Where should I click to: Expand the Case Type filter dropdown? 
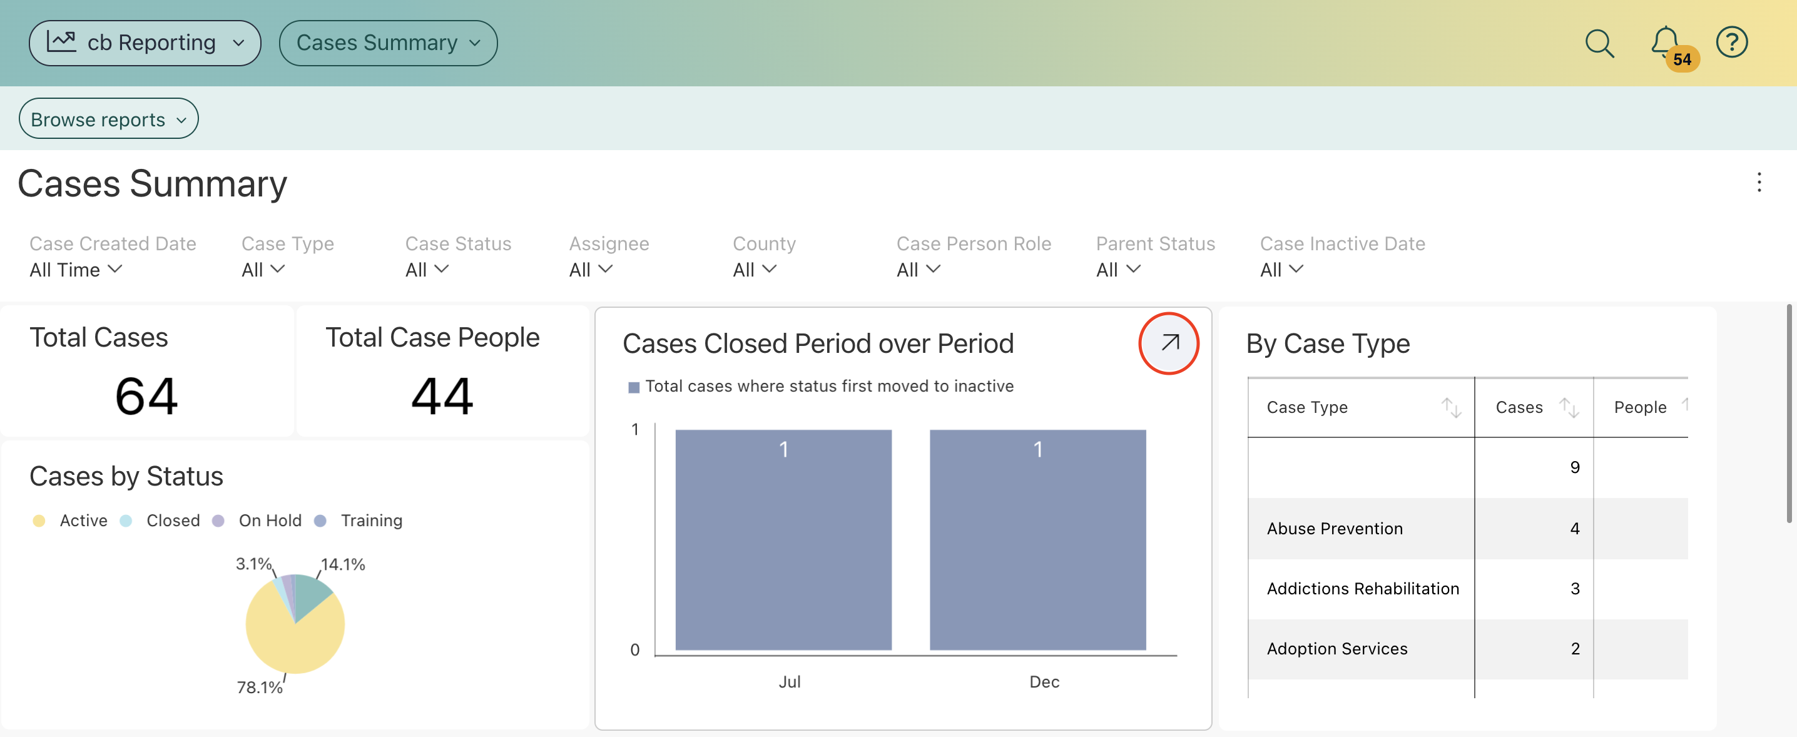tap(263, 270)
